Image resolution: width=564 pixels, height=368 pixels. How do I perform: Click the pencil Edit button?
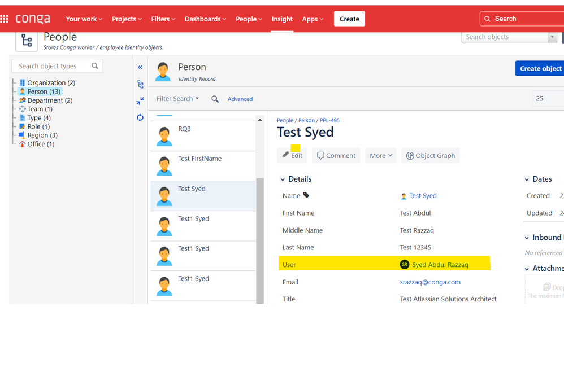(x=292, y=156)
